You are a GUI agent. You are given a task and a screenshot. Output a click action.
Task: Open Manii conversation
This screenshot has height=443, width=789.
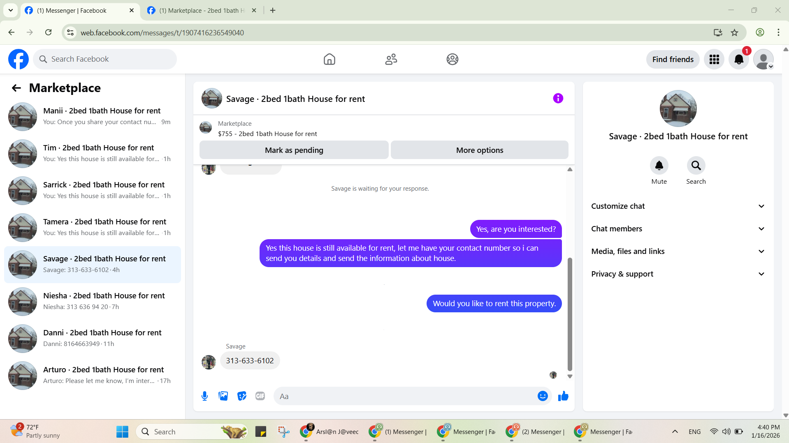[x=93, y=117]
